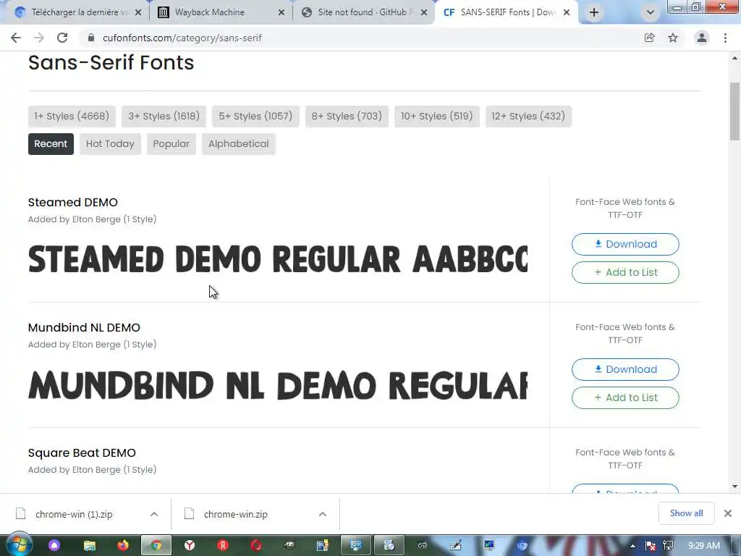Viewport: 741px width, 556px height.
Task: Close the downloads bar
Action: [728, 513]
